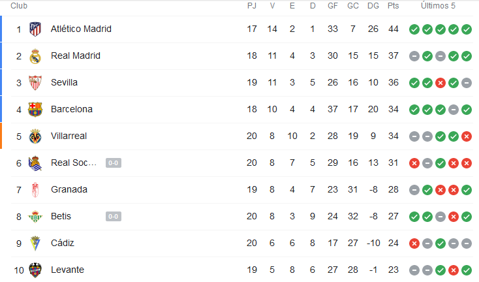
Task: Click the Barcelona crest icon
Action: pyautogui.click(x=35, y=110)
